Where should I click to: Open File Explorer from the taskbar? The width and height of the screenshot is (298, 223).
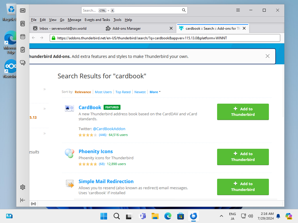click(155, 216)
